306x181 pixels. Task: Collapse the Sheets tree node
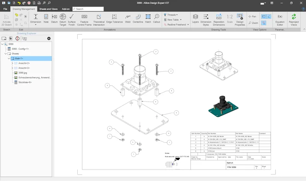coord(6,53)
